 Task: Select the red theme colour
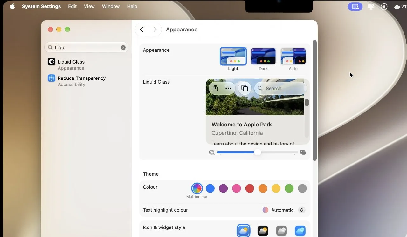coord(250,188)
